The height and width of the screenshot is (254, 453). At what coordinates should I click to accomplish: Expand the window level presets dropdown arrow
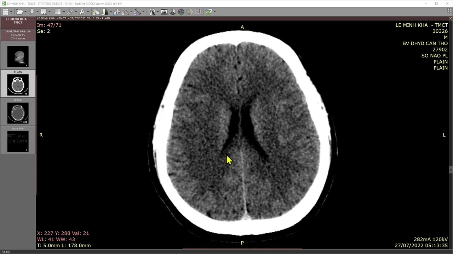pos(111,12)
